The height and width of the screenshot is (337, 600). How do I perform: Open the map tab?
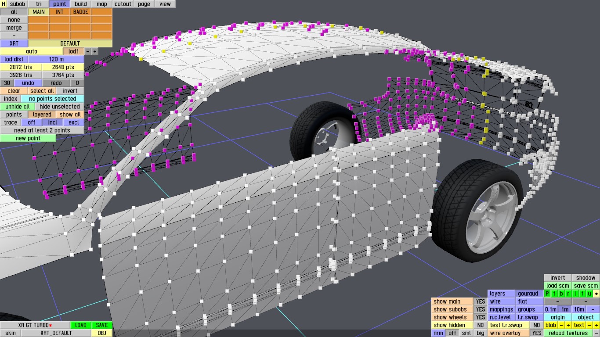coord(102,4)
